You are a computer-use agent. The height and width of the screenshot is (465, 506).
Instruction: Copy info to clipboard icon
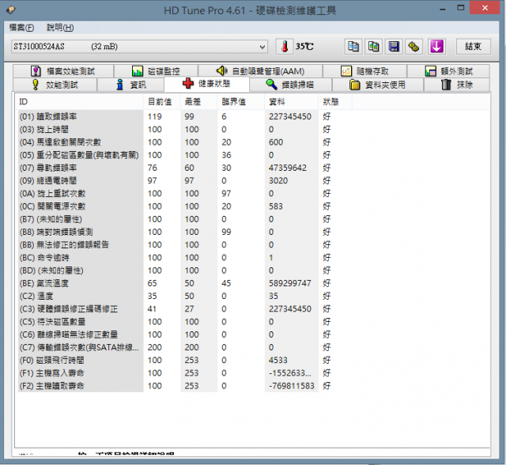(x=353, y=47)
